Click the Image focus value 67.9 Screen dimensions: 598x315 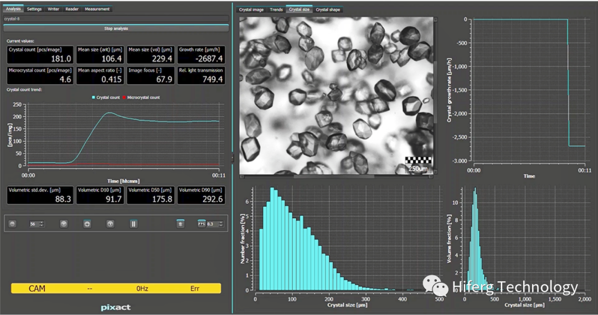[x=164, y=79]
